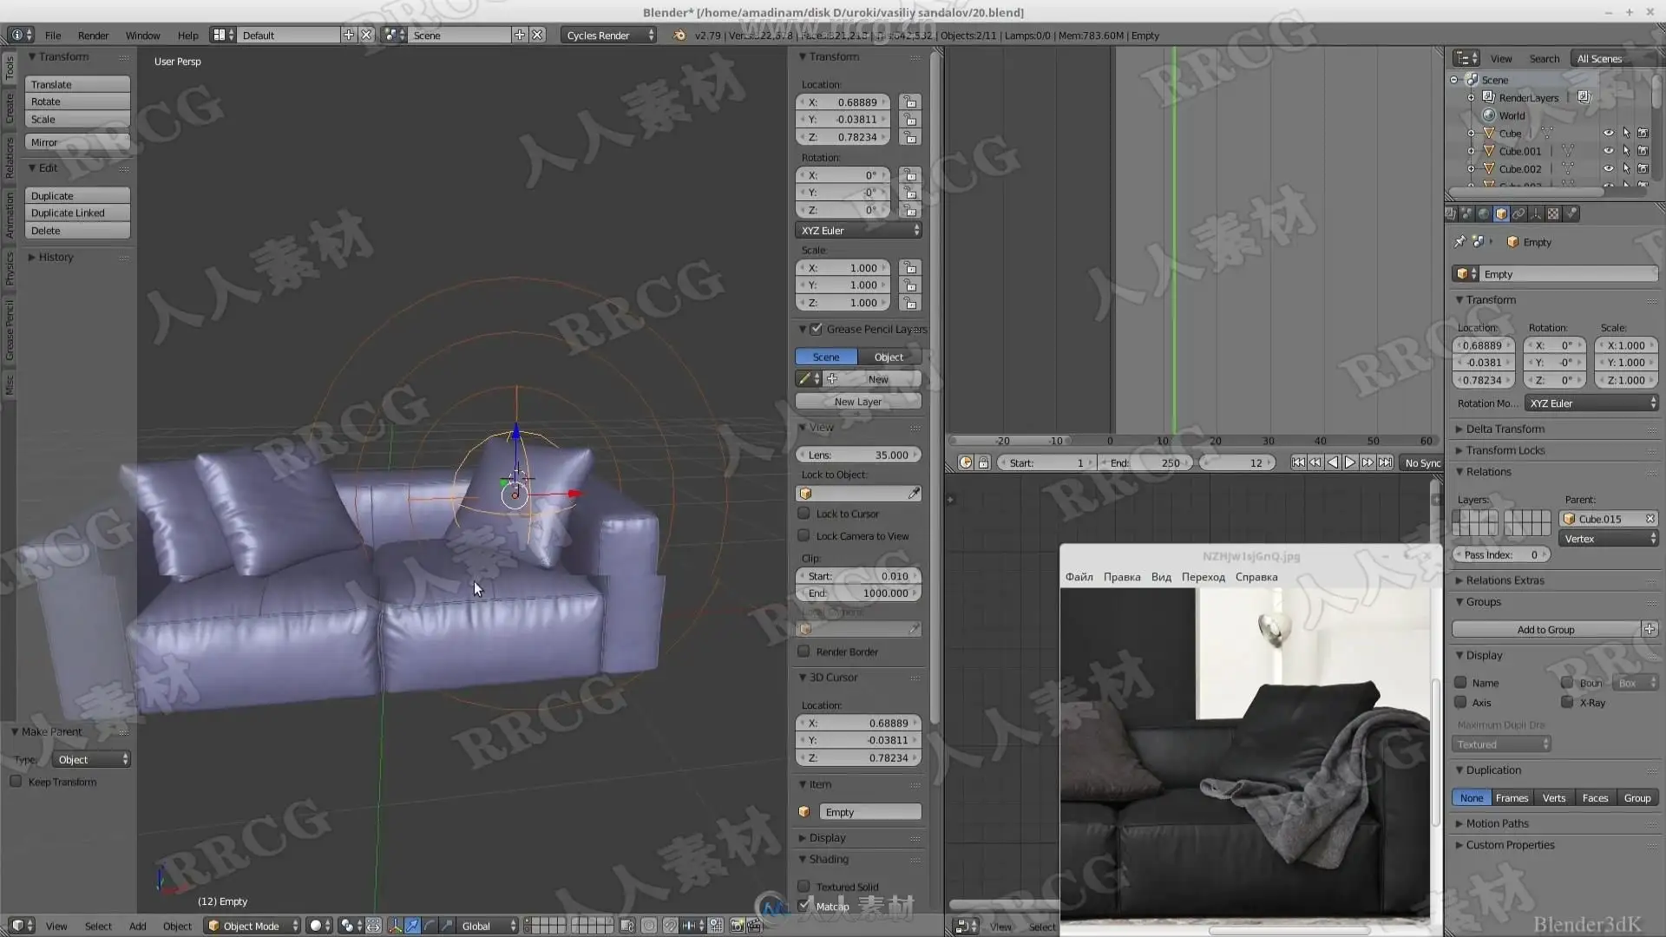Switch Grease Pencil to Object tab
Screen dimensions: 1666x937
pyautogui.click(x=889, y=357)
